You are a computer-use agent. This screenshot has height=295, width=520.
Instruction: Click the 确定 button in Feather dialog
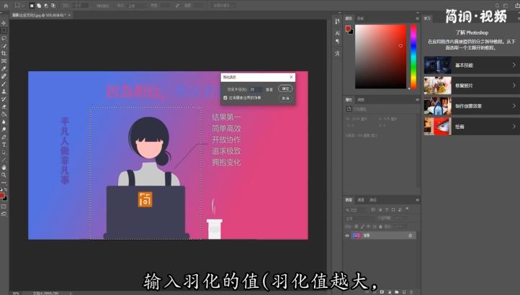click(286, 88)
